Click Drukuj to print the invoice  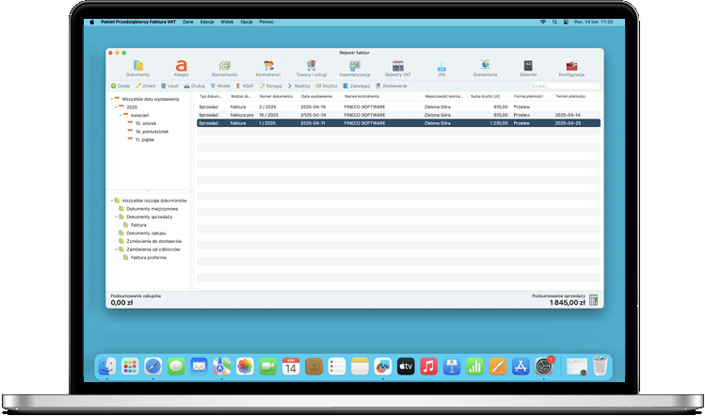[x=194, y=86]
